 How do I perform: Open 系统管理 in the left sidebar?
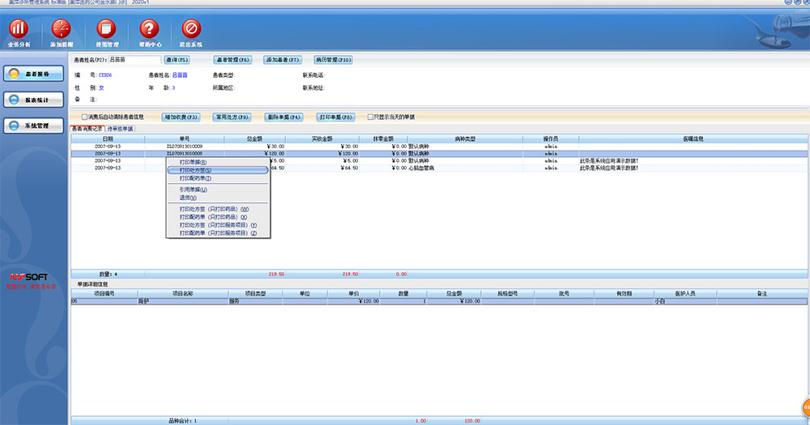tap(32, 126)
